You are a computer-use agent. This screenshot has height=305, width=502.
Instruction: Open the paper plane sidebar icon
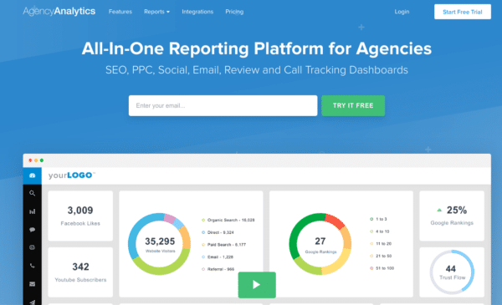click(32, 302)
